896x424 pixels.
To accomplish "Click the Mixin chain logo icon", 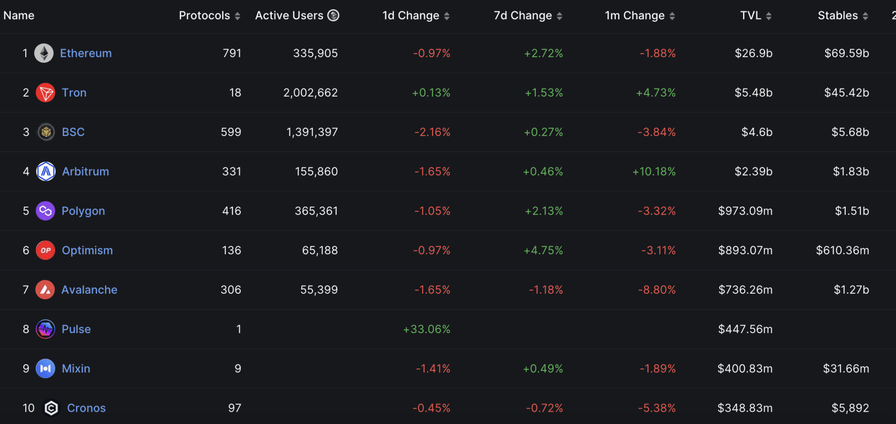I will pos(45,368).
